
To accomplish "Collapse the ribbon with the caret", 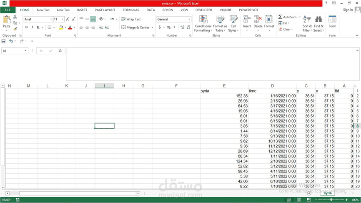I will point(357,35).
